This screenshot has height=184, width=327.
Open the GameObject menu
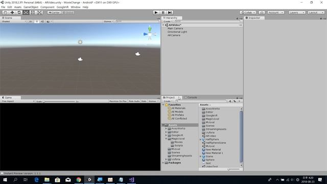pyautogui.click(x=31, y=7)
